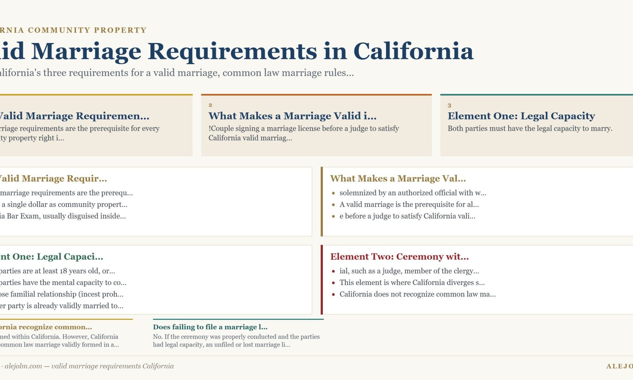This screenshot has height=380, width=633.
Task: Click bullet 'ial, such as a judge, member of the clergy...'
Action: (409, 271)
